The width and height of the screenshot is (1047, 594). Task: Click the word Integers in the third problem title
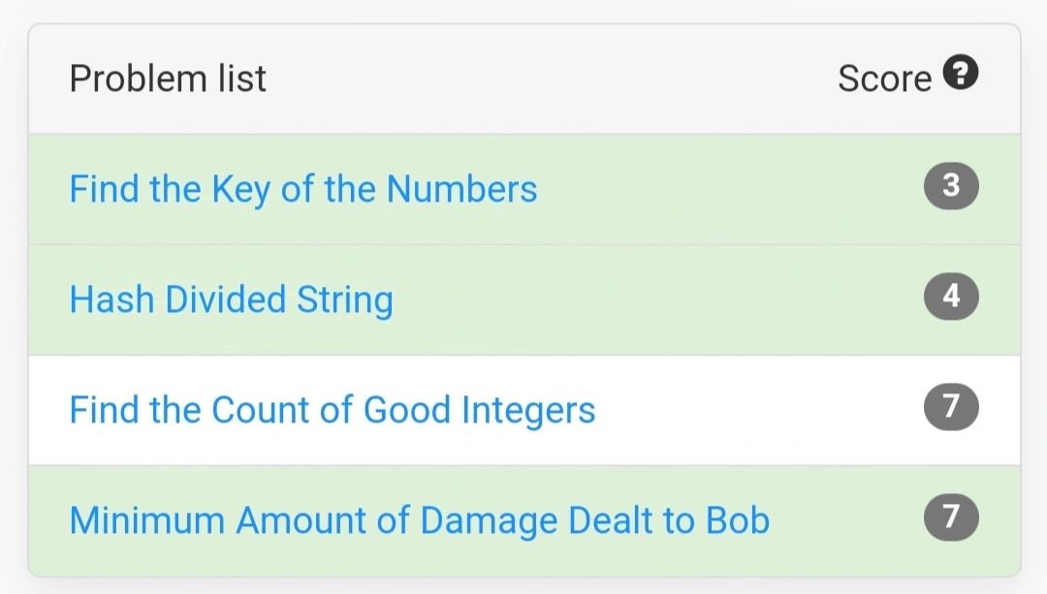tap(528, 410)
